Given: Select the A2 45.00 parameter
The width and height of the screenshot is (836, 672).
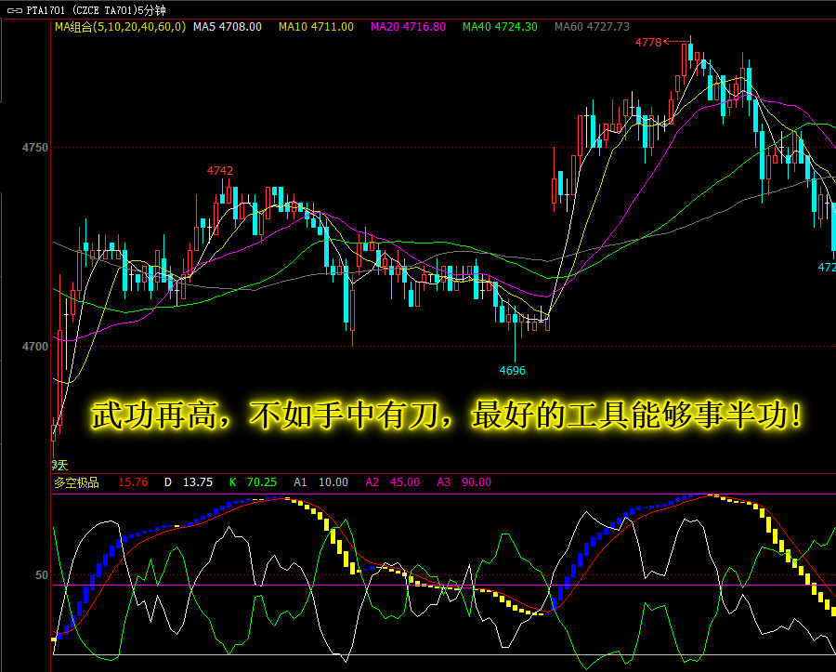Looking at the screenshot, I should tap(392, 482).
